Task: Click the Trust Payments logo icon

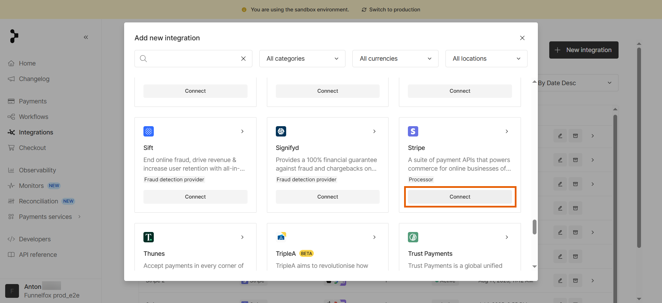Action: pos(413,237)
